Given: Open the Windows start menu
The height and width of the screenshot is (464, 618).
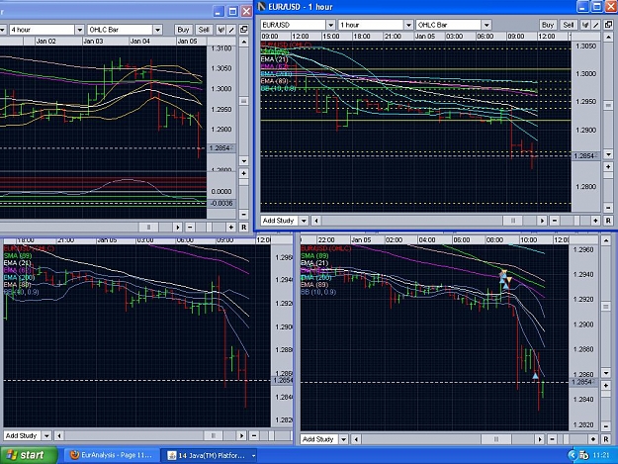Looking at the screenshot, I should coord(28,455).
